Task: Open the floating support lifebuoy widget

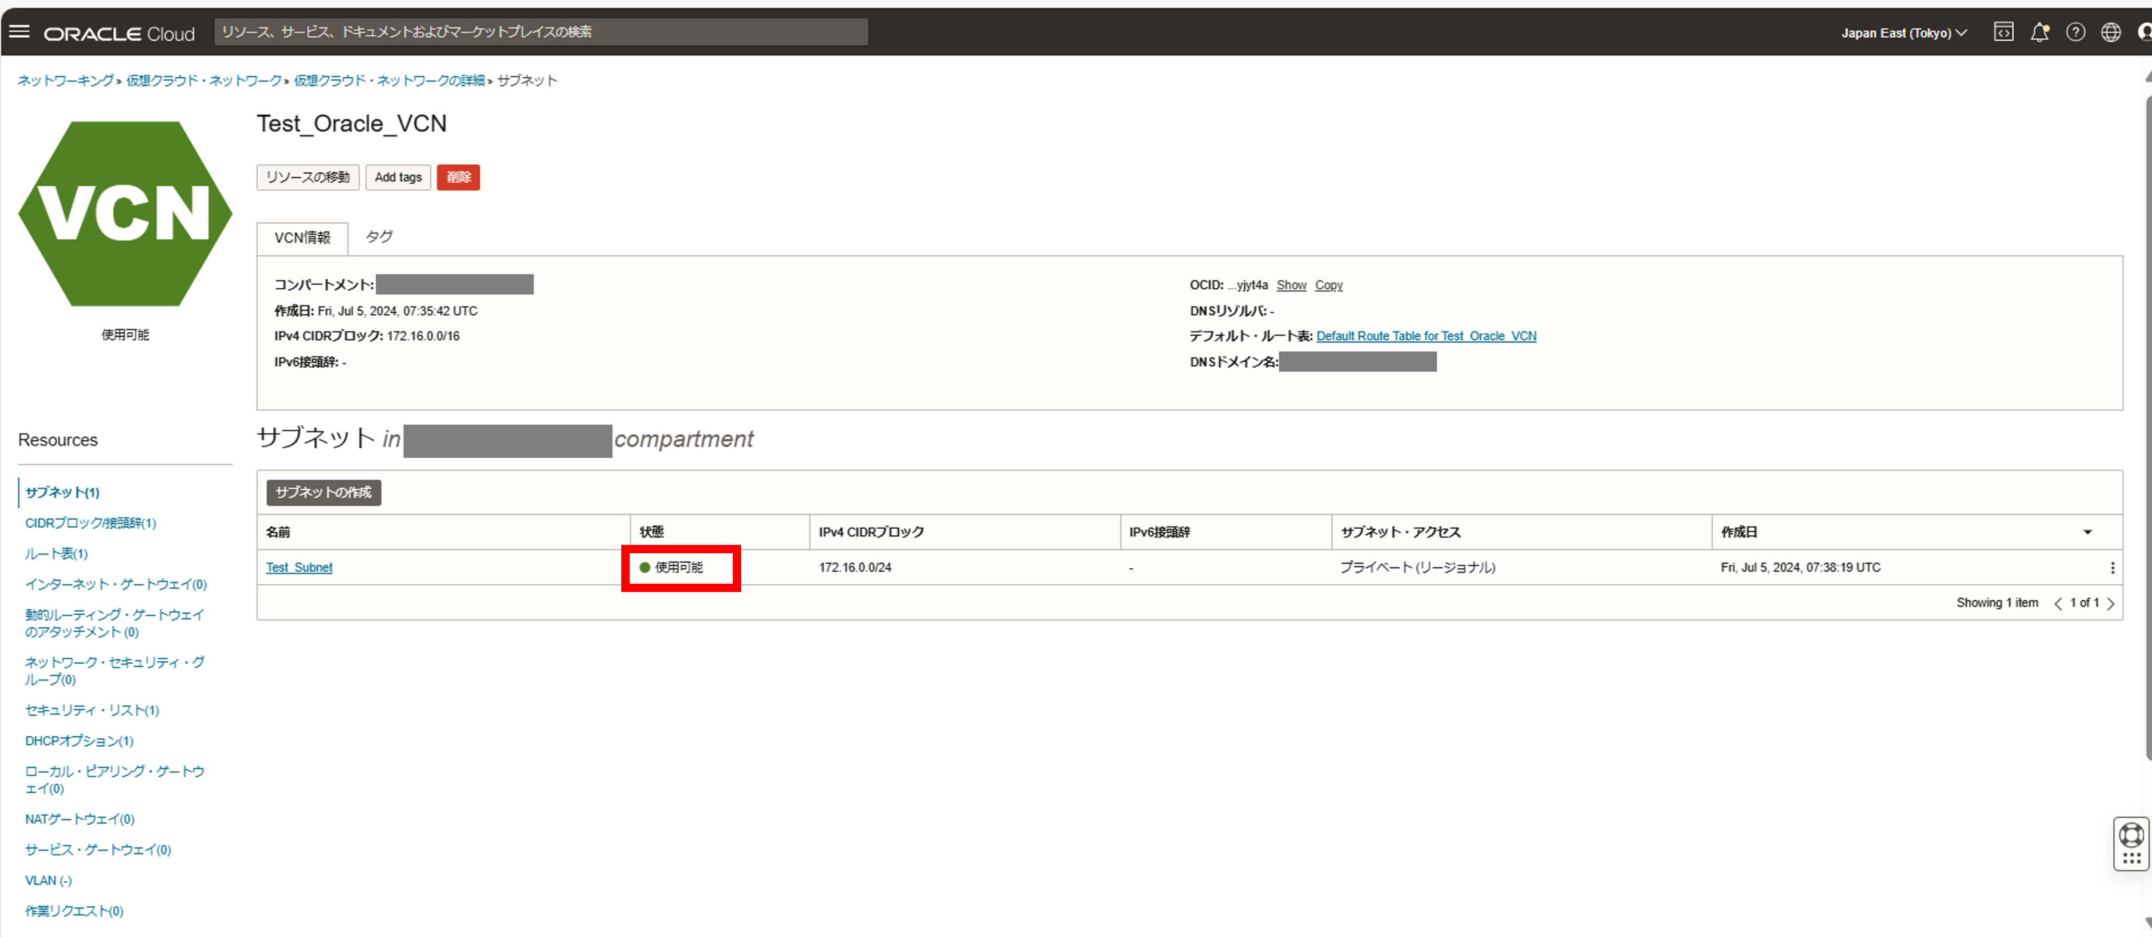Action: point(2131,835)
